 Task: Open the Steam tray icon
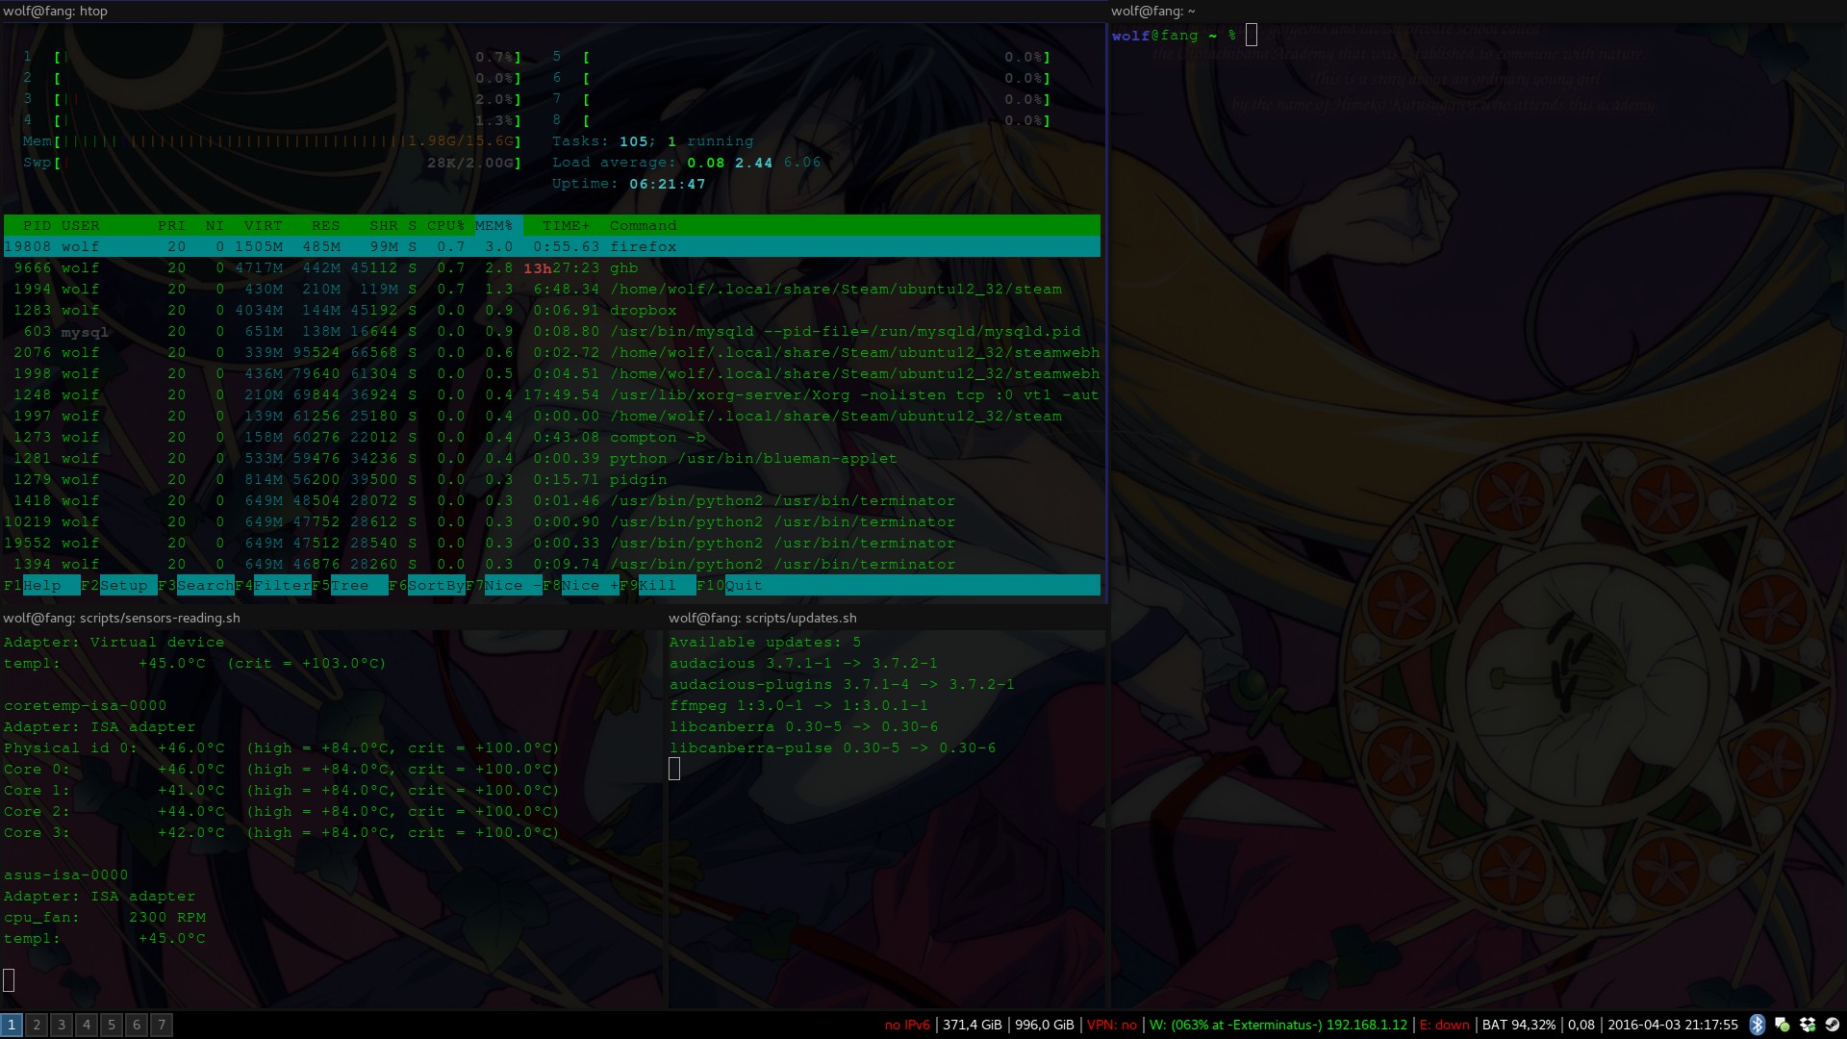pyautogui.click(x=1832, y=1025)
